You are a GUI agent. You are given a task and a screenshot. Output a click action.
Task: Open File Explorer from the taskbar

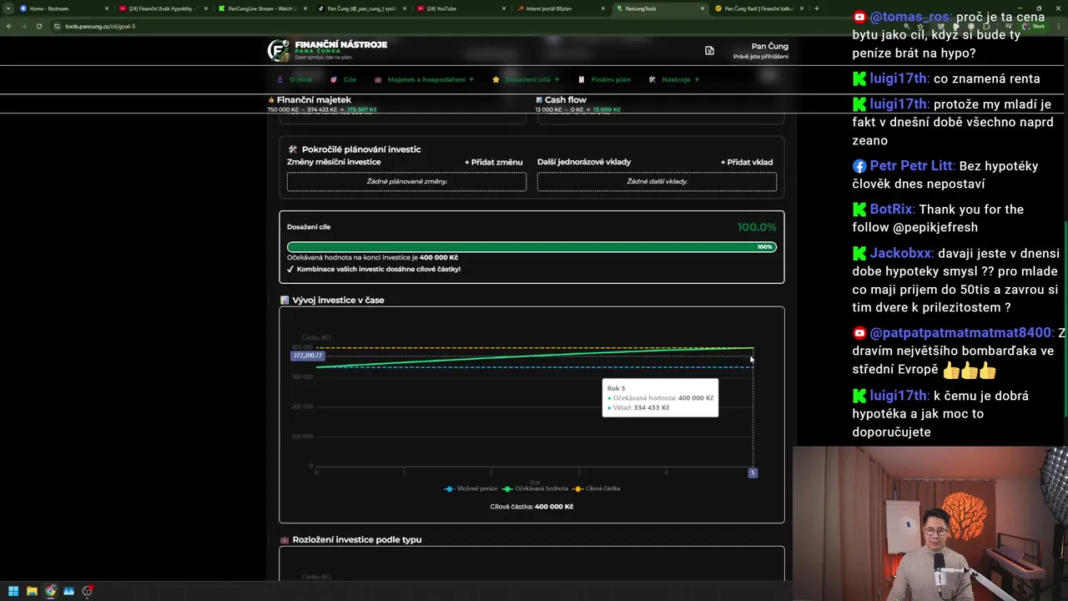point(32,591)
